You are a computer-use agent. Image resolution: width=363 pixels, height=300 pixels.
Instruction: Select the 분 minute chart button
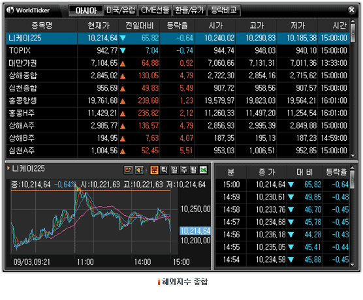tap(154, 170)
